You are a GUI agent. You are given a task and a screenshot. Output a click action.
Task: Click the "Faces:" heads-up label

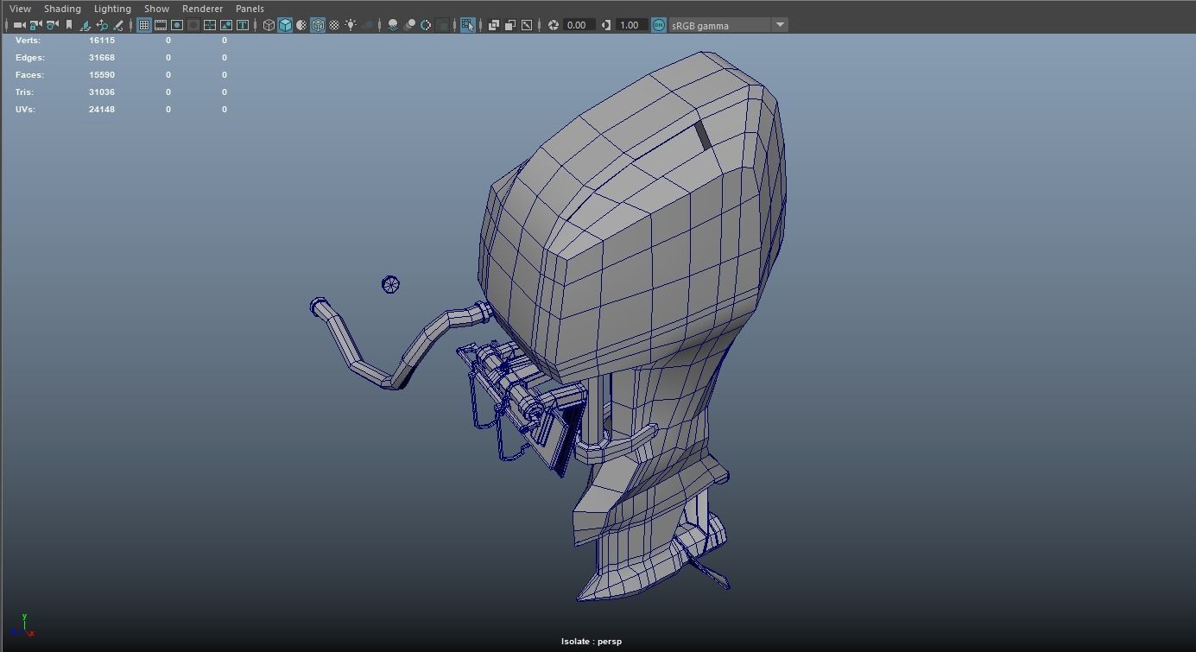click(30, 75)
